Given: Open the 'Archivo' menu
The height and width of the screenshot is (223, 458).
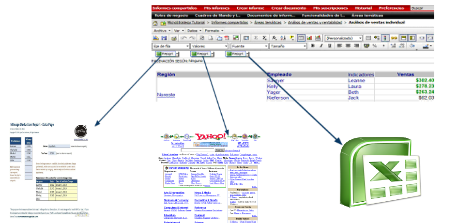Looking at the screenshot, I should 159,30.
